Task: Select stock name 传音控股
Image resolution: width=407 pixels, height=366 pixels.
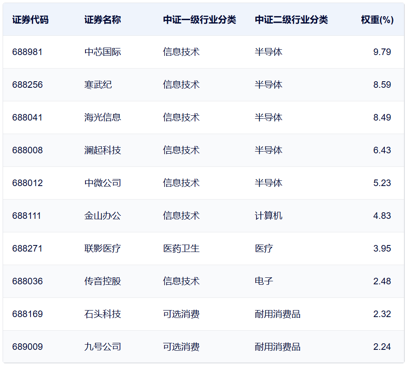Action: (x=103, y=281)
